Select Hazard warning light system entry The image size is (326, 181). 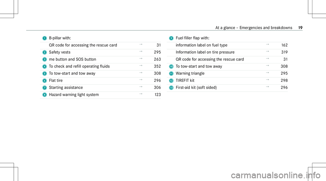[x=74, y=95]
